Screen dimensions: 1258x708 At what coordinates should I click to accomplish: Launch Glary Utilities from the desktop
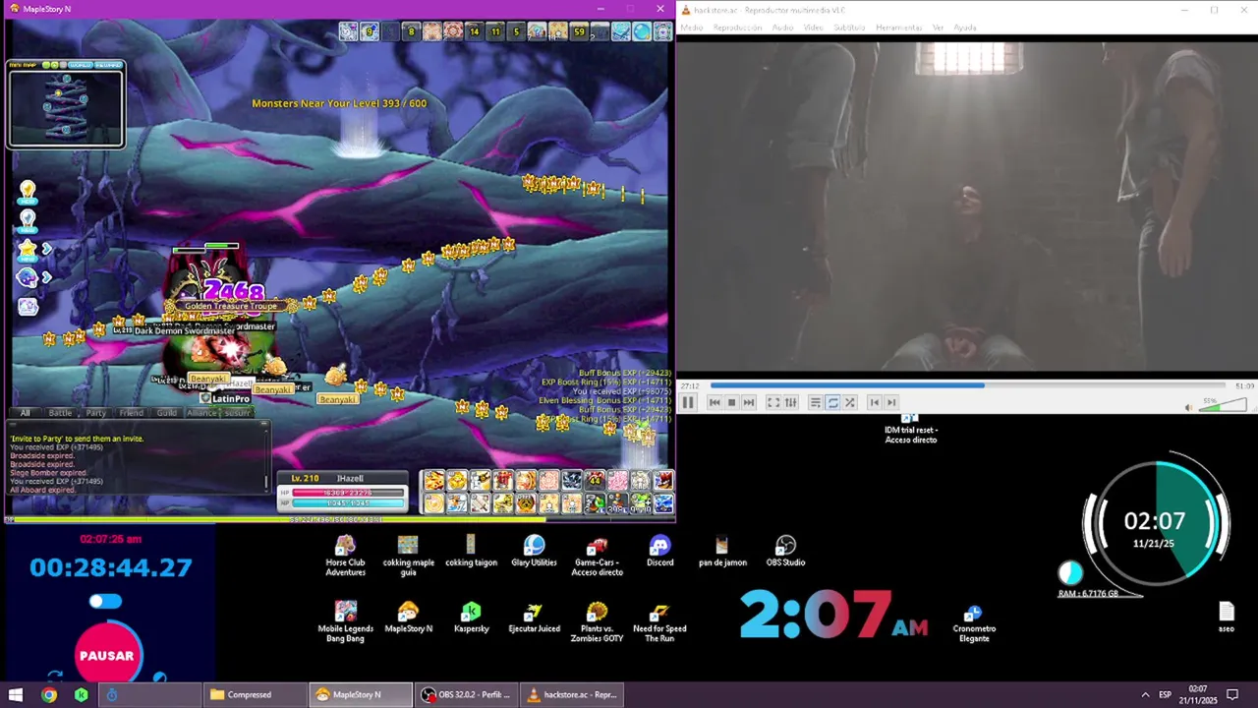point(534,551)
